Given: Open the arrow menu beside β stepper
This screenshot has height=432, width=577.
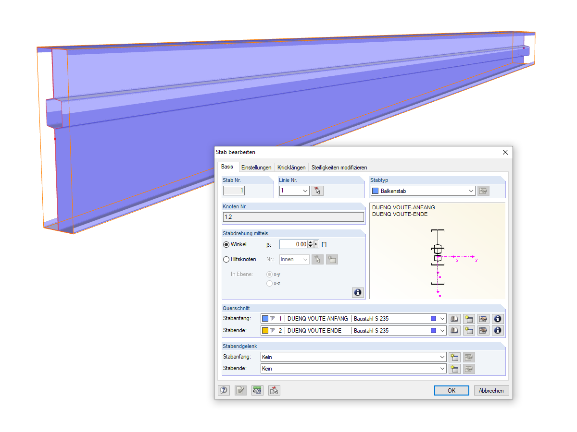Looking at the screenshot, I should pyautogui.click(x=316, y=244).
